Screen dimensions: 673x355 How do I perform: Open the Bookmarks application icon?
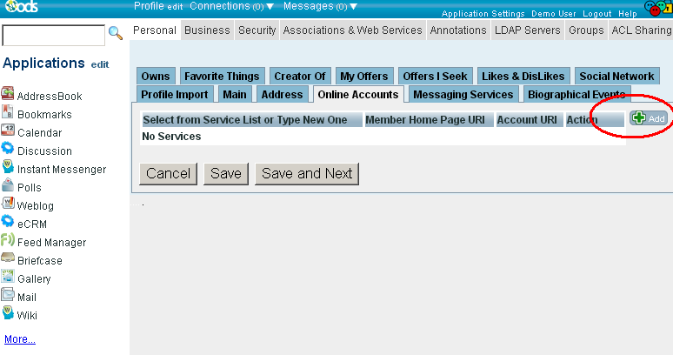point(8,112)
